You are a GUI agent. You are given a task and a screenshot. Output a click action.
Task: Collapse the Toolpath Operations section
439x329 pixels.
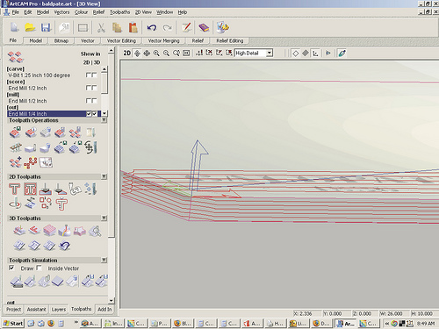click(104, 120)
